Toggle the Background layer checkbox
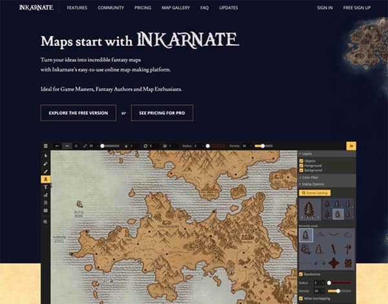The height and width of the screenshot is (304, 388). coord(301,170)
